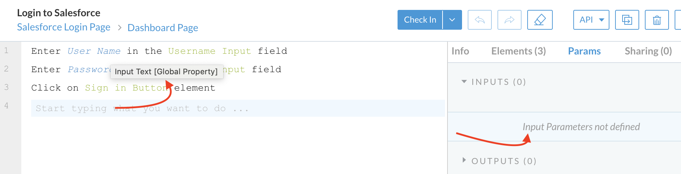Open the API dropdown
Image resolution: width=681 pixels, height=174 pixels.
coord(591,20)
